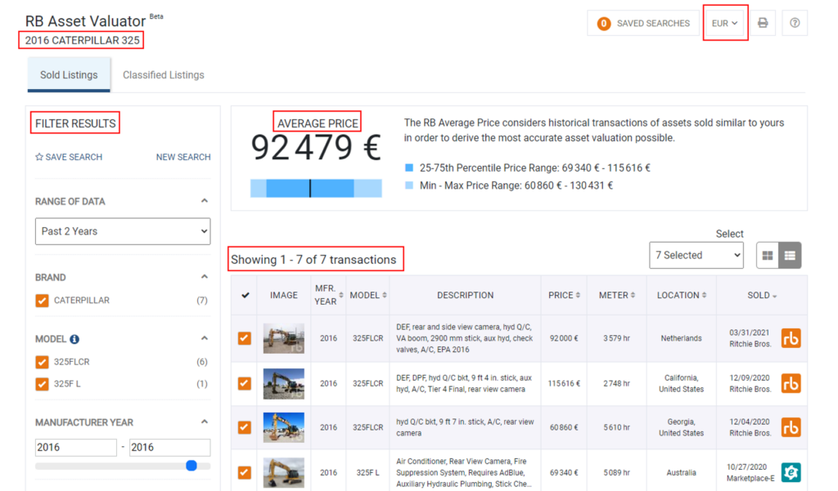Screen dimensions: 838x491
Task: Click the Ritchie Bros. logo for California listing
Action: point(791,383)
